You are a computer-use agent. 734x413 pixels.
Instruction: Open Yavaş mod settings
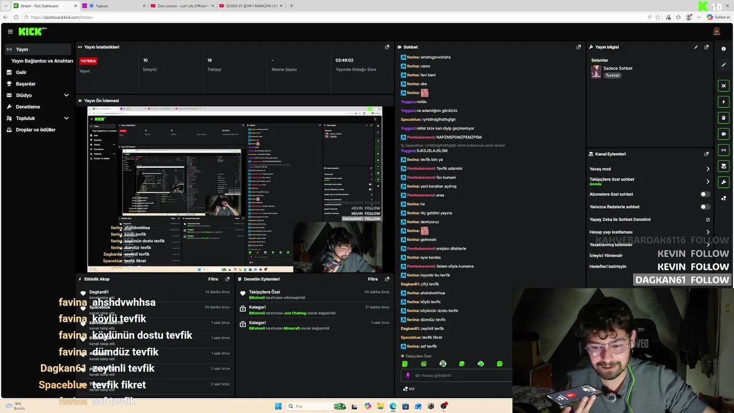649,169
